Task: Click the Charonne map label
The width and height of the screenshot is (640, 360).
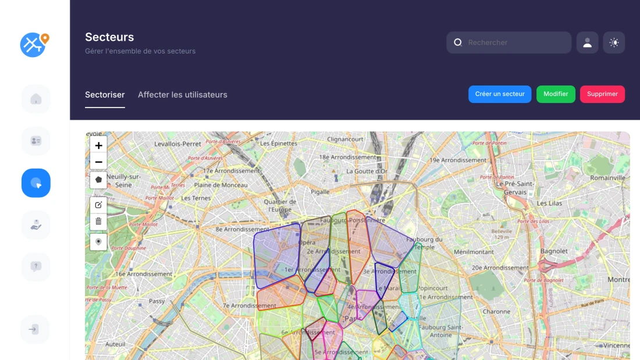Action: [496, 311]
